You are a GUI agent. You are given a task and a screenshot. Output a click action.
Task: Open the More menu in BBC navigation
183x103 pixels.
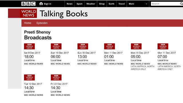point(132,4)
